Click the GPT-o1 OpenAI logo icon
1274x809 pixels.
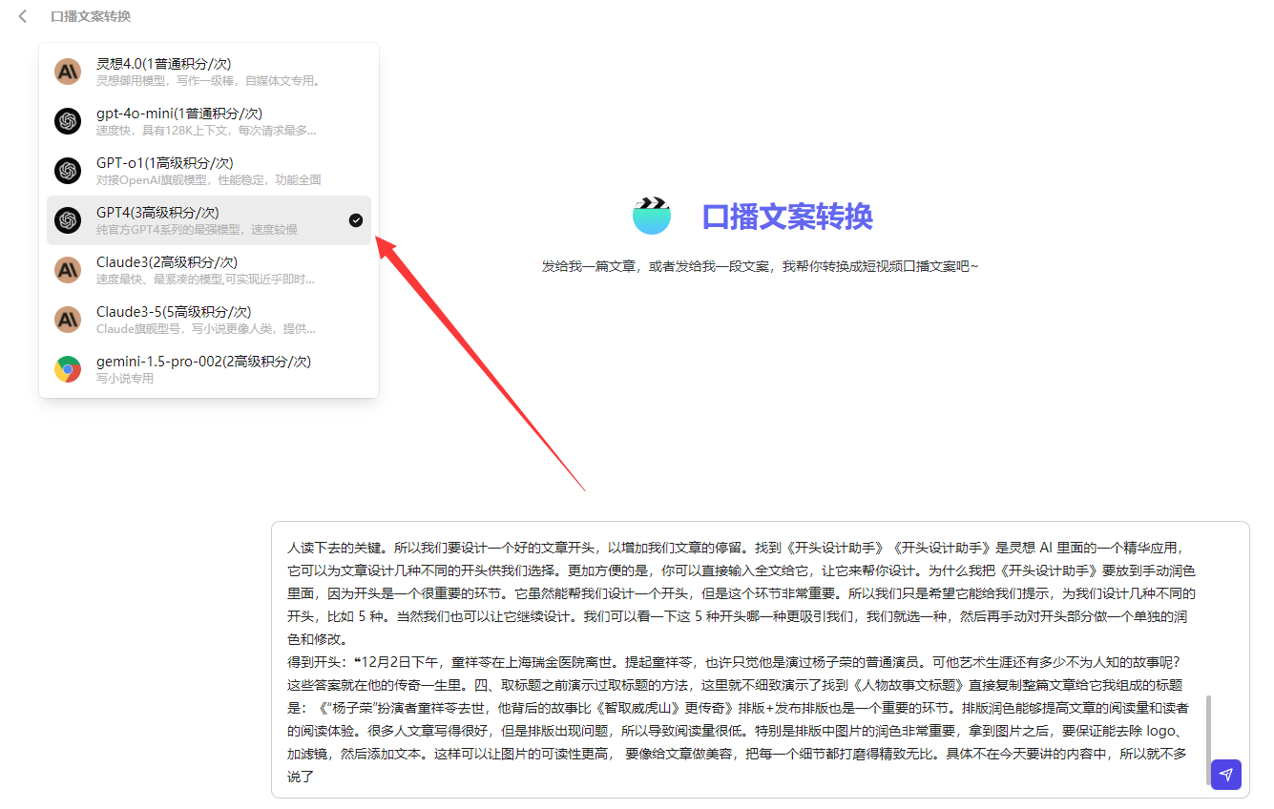click(x=68, y=171)
